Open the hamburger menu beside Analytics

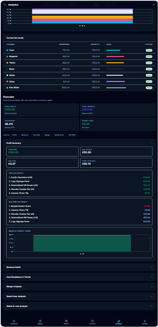(5, 5)
